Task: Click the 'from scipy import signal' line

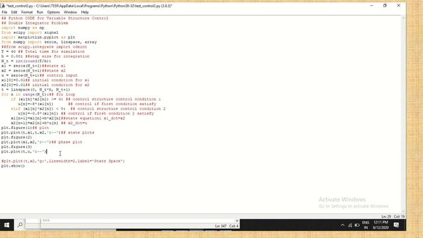Action: (30, 32)
